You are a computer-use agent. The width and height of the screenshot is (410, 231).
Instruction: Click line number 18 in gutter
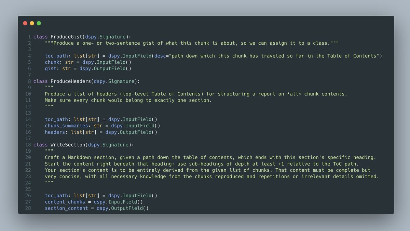click(x=28, y=145)
